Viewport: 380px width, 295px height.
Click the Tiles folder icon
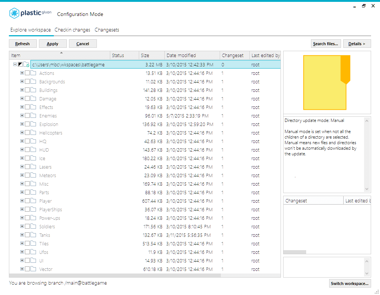pyautogui.click(x=33, y=243)
